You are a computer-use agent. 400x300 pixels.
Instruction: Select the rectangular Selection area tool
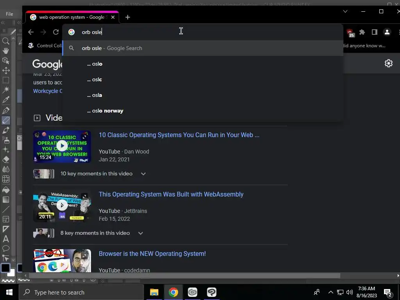pos(5,80)
